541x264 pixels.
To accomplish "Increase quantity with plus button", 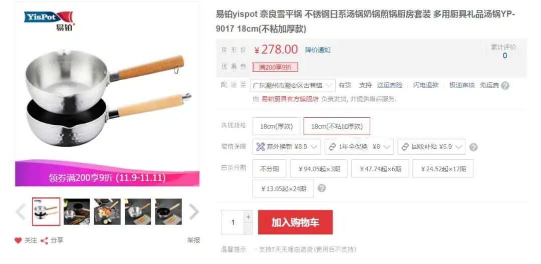I will click(248, 217).
